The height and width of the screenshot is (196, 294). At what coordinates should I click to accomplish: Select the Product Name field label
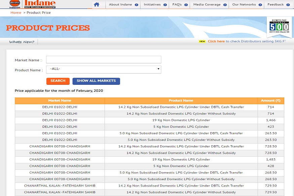coord(29,70)
